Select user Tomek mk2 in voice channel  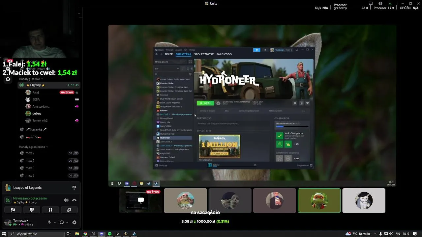40,121
